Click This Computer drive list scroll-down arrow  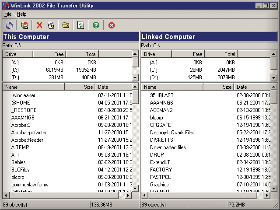click(x=135, y=78)
